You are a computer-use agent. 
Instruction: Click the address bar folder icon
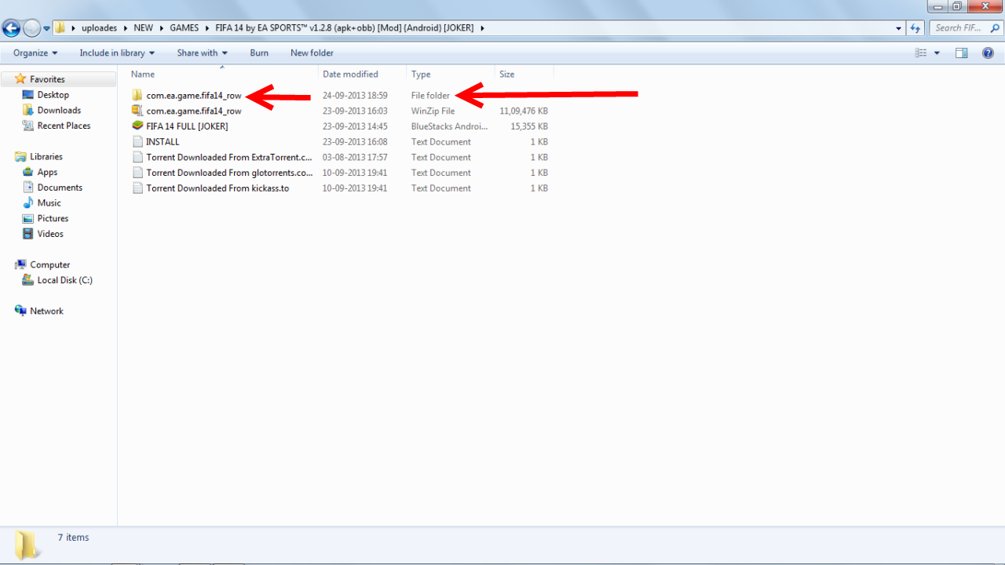pos(60,27)
